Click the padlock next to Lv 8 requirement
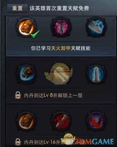 (x=18, y=95)
